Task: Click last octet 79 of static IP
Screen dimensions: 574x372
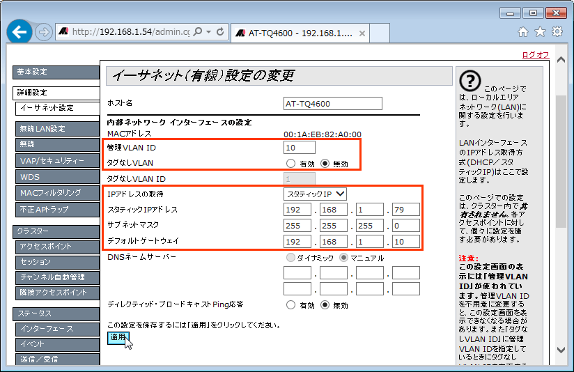Action: pos(406,210)
